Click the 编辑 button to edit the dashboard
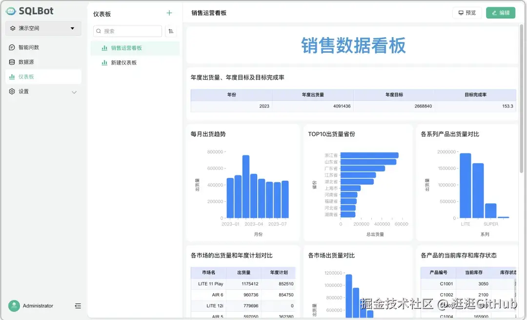Image resolution: width=527 pixels, height=320 pixels. click(501, 13)
